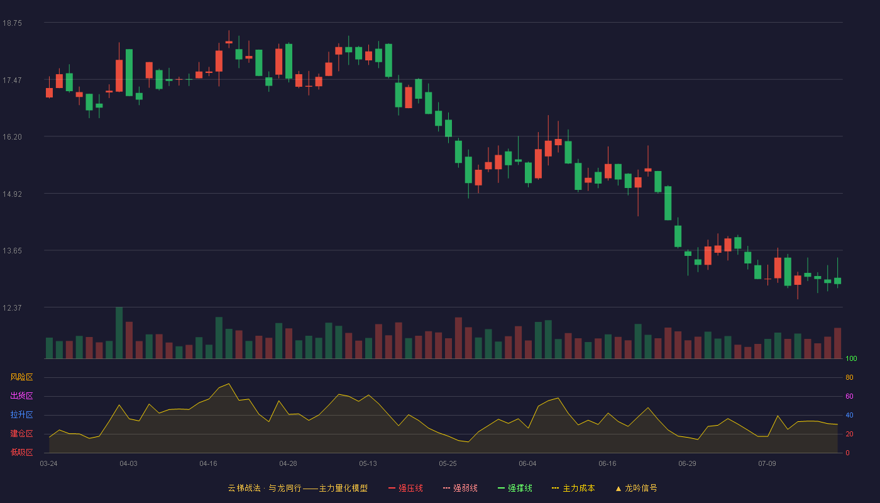This screenshot has height=503, width=880.
Task: Select the 04-28 date label
Action: tap(288, 463)
